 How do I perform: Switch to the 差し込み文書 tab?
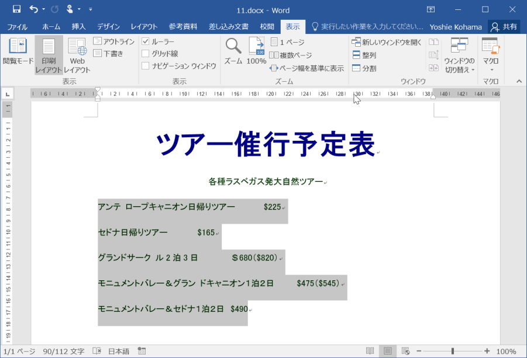[229, 27]
